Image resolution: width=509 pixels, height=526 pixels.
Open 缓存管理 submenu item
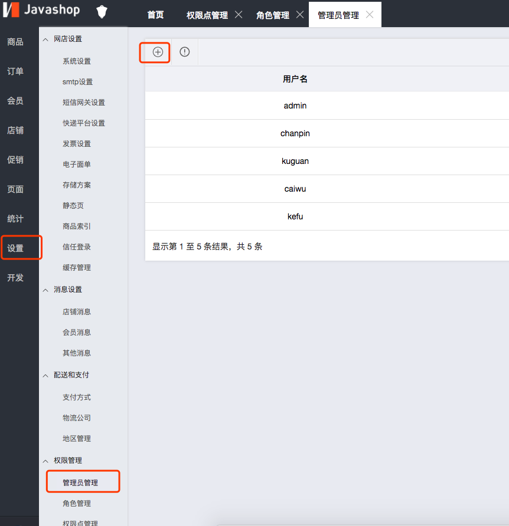[77, 267]
